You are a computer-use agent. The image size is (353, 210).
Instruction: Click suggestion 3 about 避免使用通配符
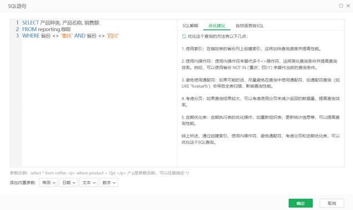(x=260, y=83)
